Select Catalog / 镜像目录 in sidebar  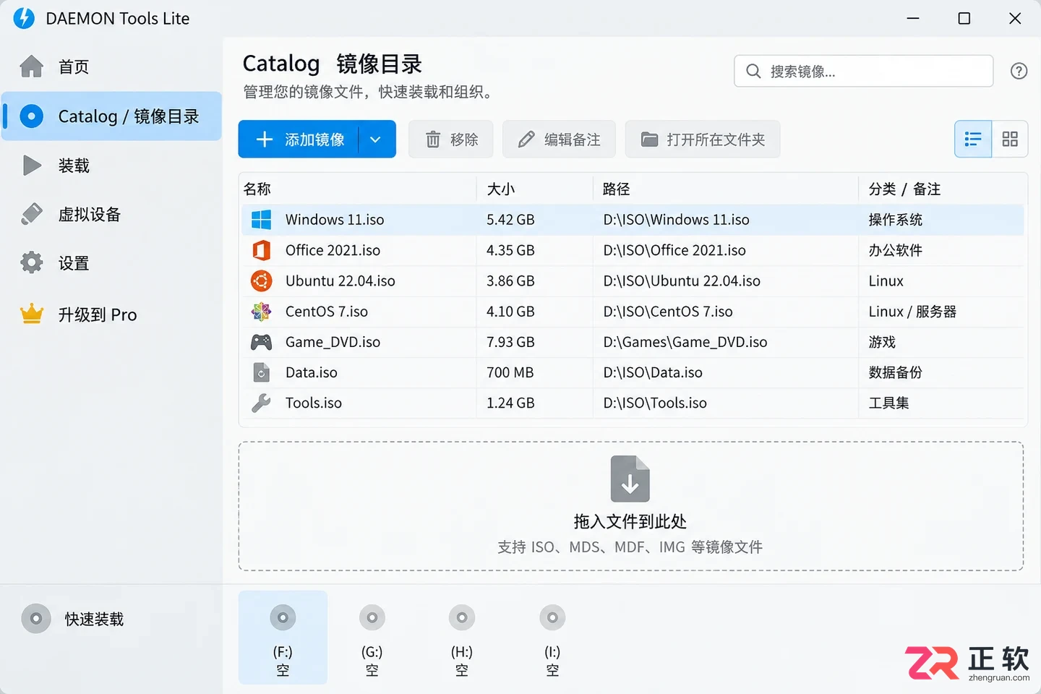111,116
